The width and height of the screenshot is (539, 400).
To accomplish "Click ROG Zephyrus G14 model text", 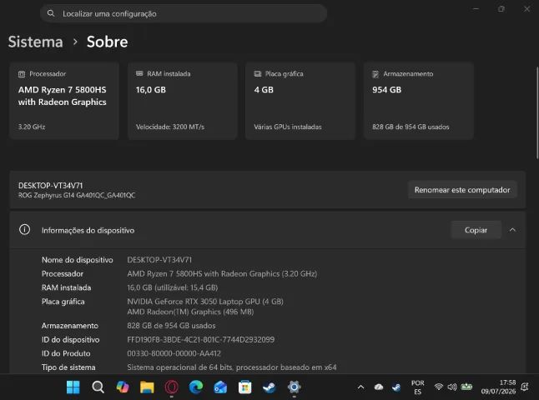I will [x=77, y=195].
